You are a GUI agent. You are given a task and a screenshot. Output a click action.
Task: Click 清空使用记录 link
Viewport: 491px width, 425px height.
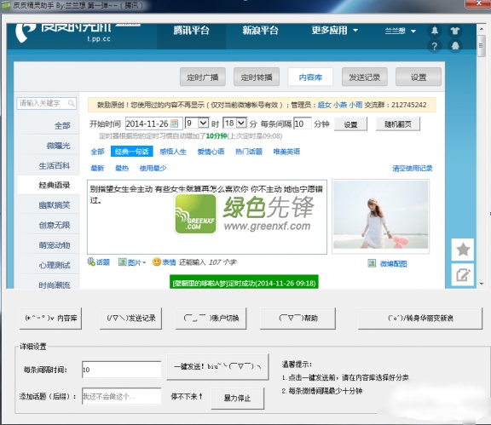412,169
